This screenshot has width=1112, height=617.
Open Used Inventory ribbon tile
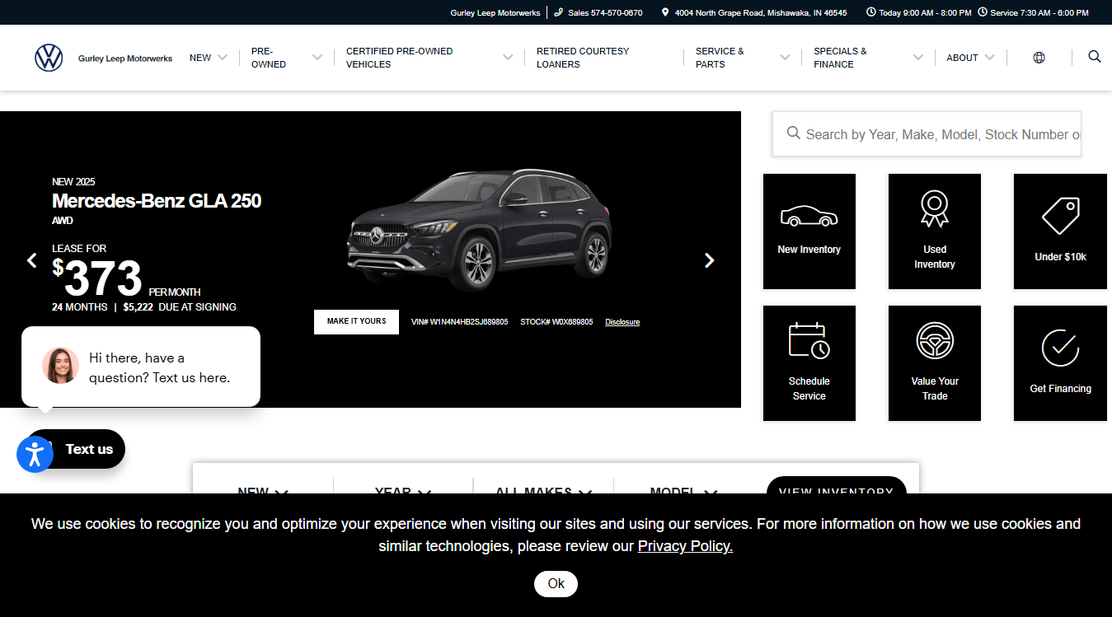tap(935, 231)
